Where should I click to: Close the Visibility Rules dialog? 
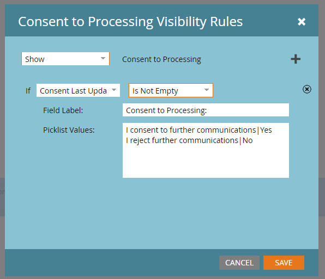pyautogui.click(x=302, y=22)
